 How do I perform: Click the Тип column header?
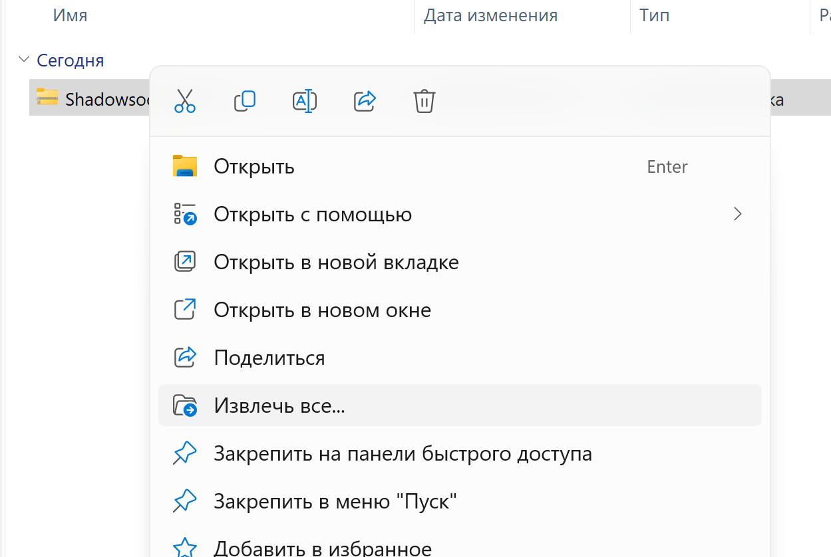pyautogui.click(x=654, y=15)
